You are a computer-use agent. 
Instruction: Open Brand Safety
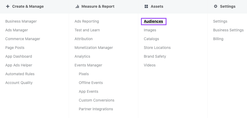[155, 56]
